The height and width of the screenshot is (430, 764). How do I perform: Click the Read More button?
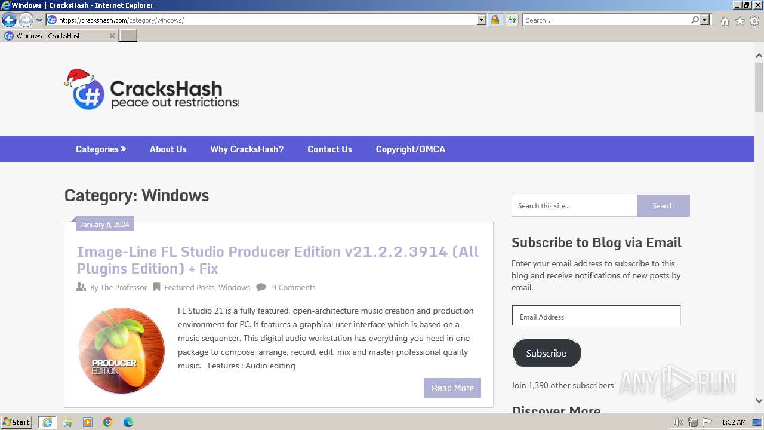[x=452, y=388]
